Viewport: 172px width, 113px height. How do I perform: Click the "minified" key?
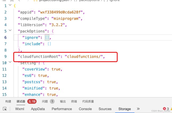(x=34, y=88)
